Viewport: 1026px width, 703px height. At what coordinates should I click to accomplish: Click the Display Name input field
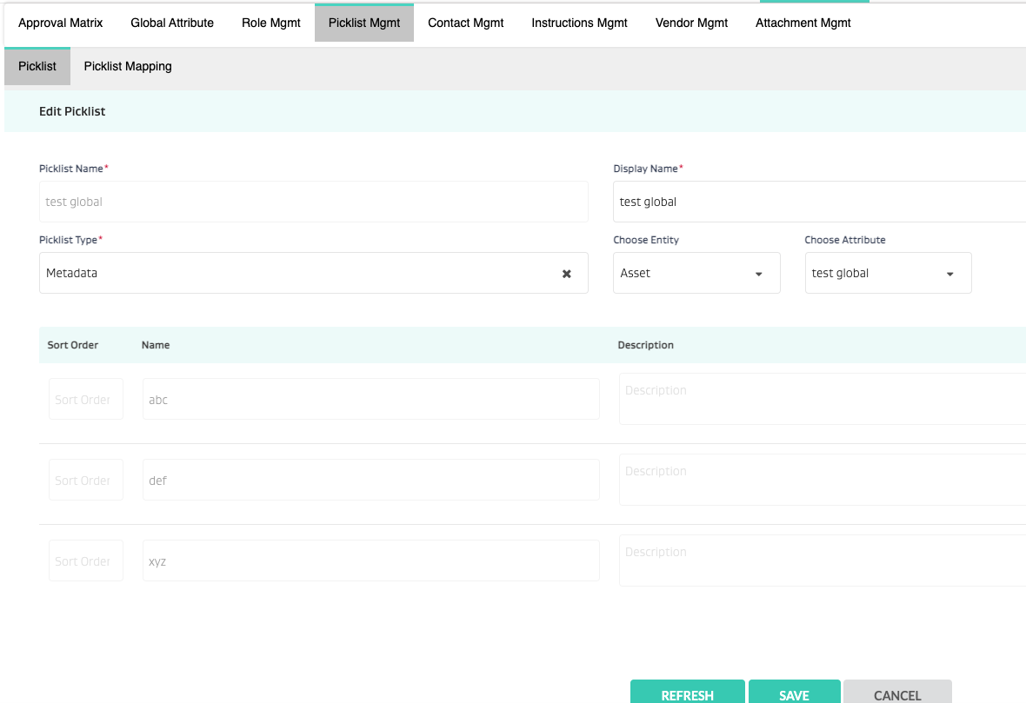[x=817, y=202]
